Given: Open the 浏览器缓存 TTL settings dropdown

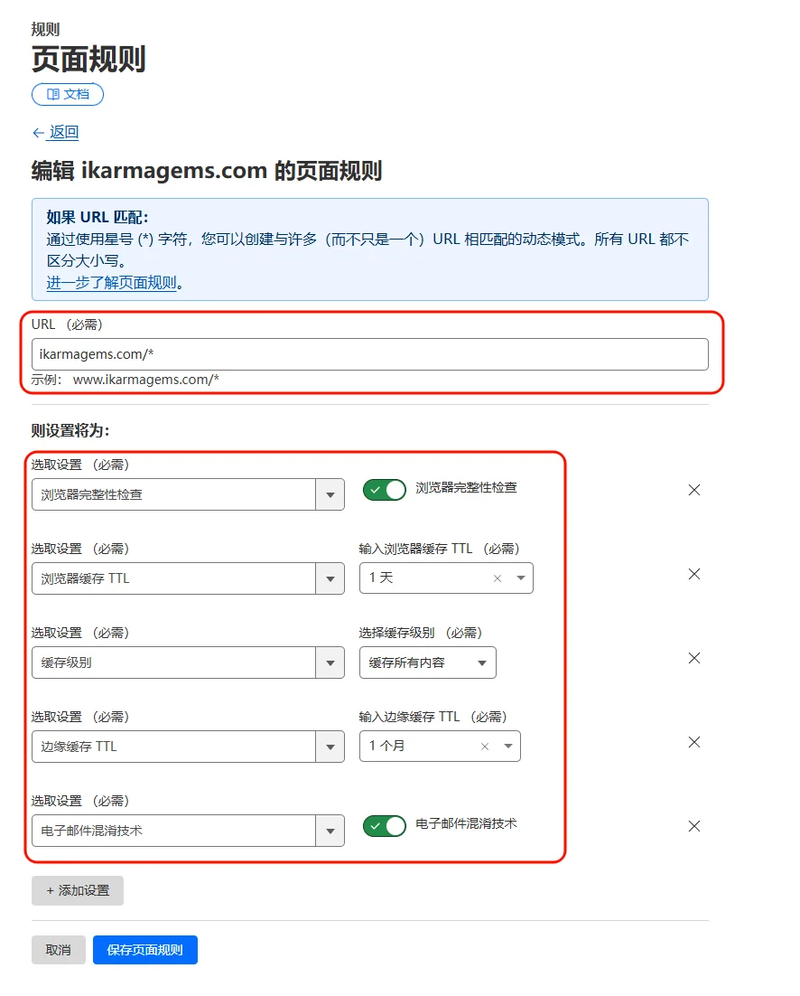Looking at the screenshot, I should tap(330, 578).
